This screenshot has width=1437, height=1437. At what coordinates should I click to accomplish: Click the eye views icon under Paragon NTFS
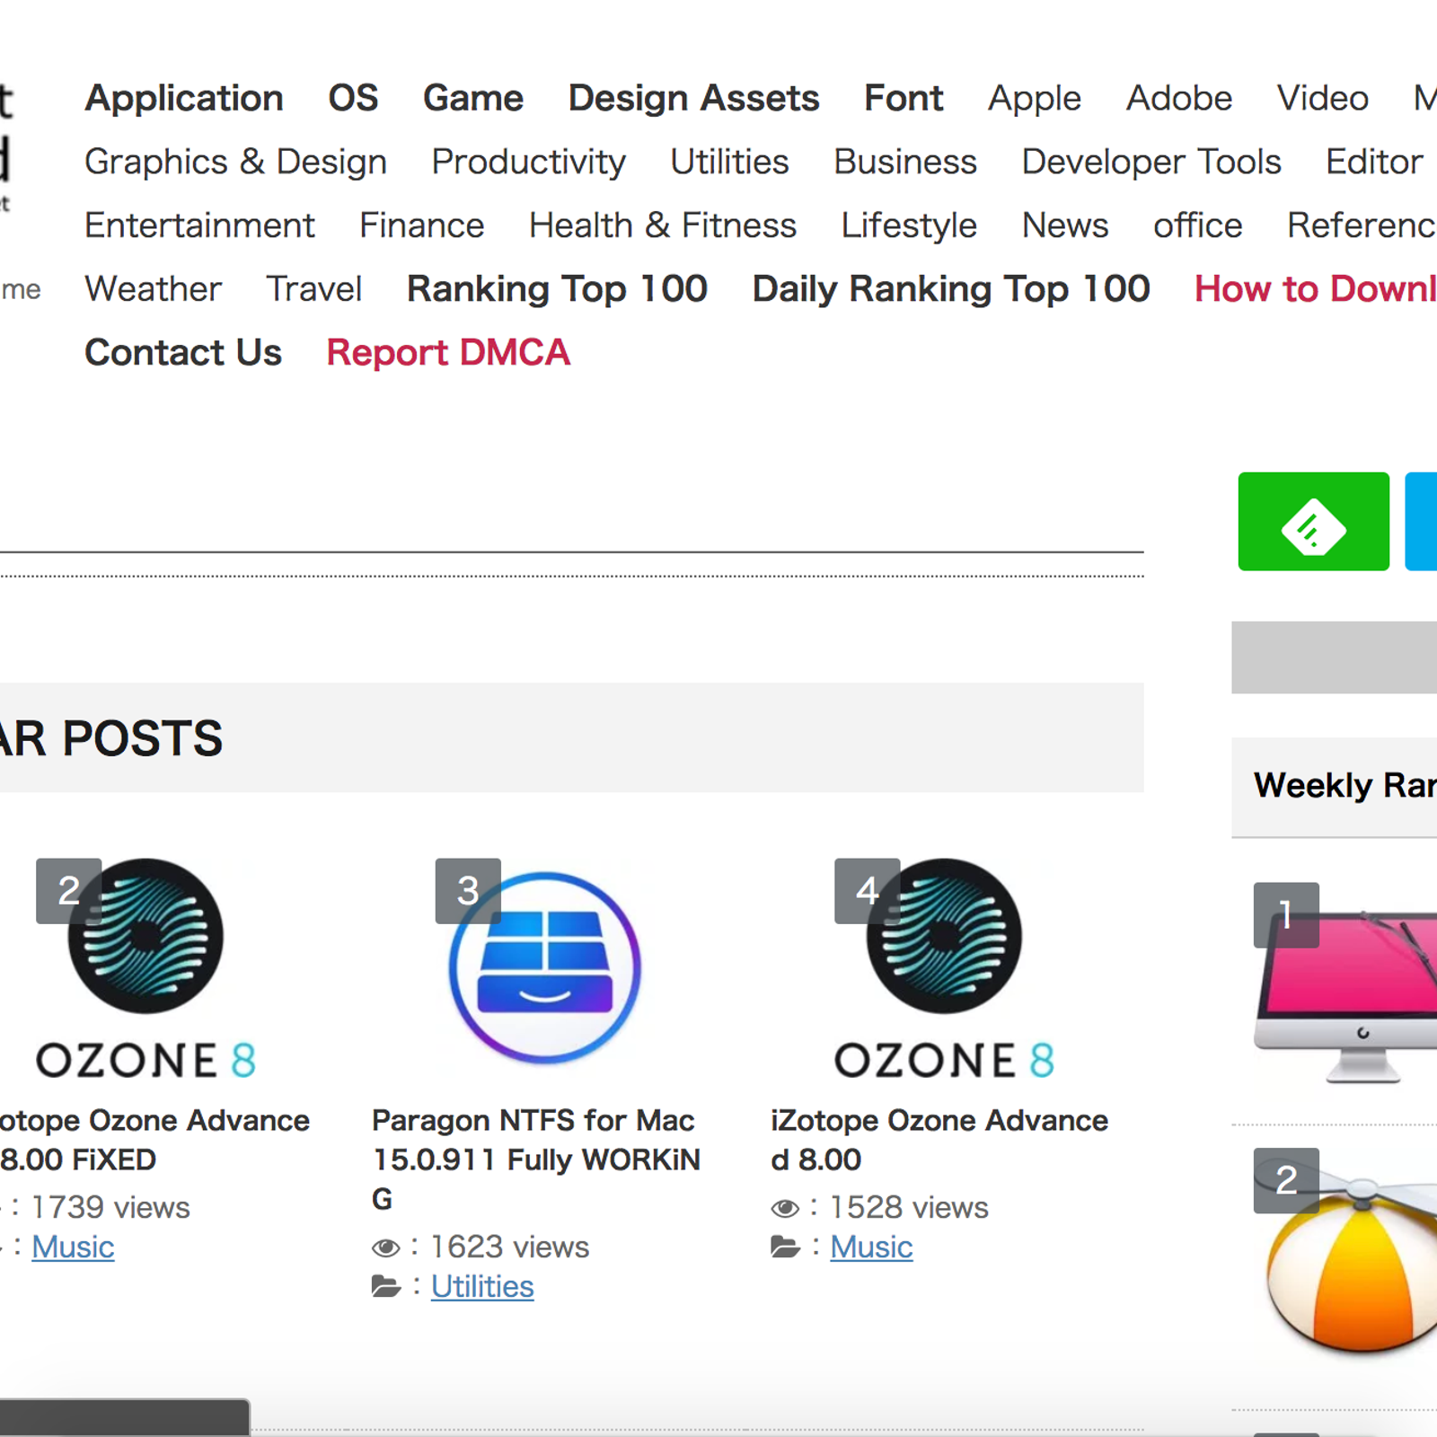pyautogui.click(x=386, y=1247)
